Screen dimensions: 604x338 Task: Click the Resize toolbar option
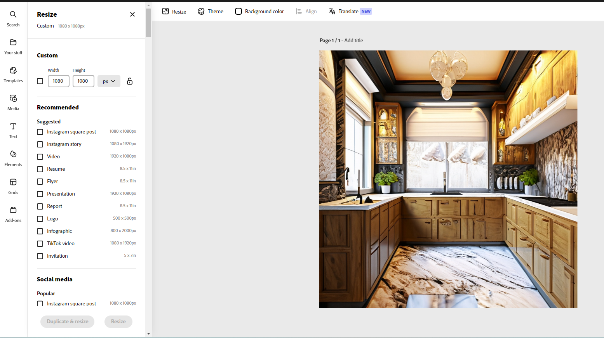(174, 11)
